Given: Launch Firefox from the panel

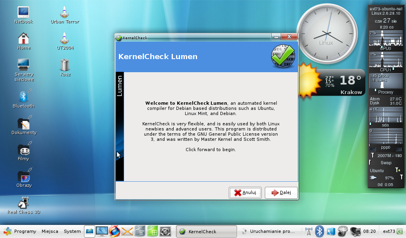Looking at the screenshot, I should 115,231.
